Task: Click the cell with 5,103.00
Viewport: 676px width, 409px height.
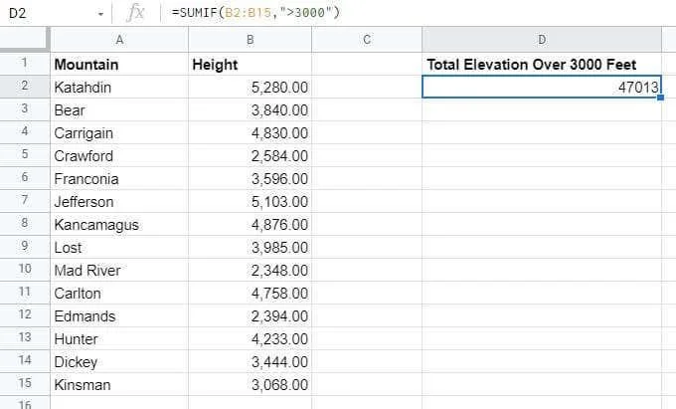Action: pos(251,201)
